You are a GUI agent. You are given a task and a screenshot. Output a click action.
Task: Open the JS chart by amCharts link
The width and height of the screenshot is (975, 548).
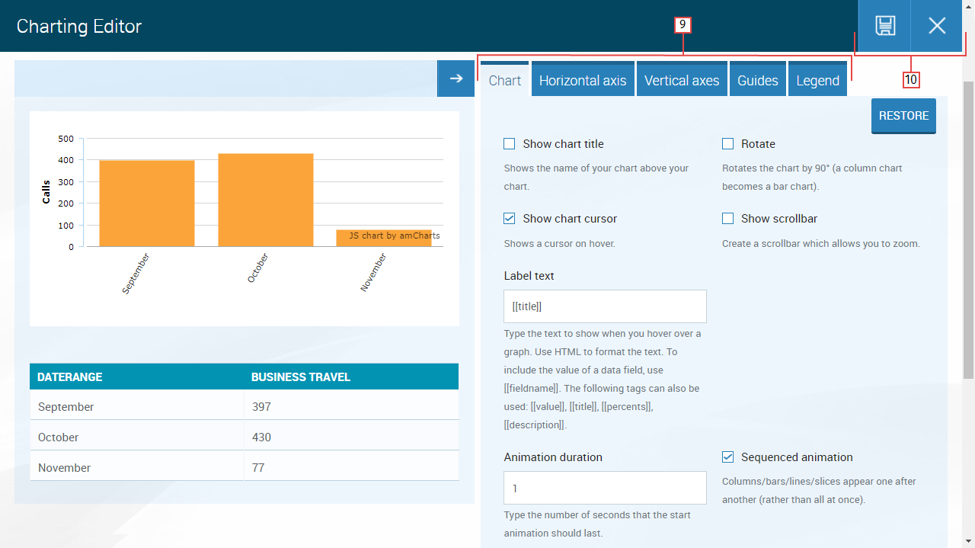coord(395,236)
